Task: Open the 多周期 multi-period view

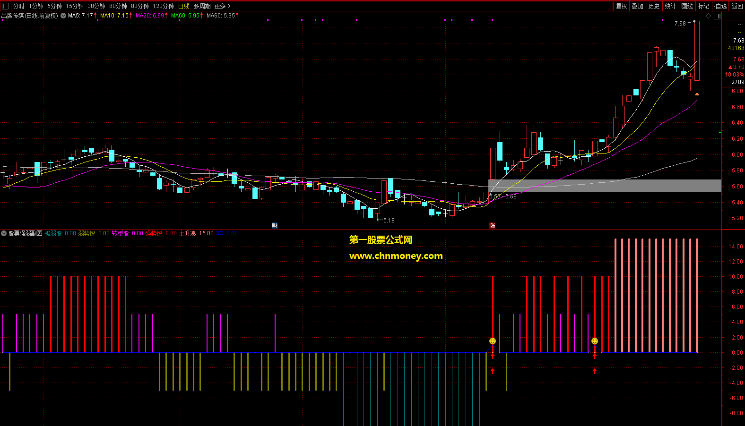Action: pyautogui.click(x=202, y=6)
